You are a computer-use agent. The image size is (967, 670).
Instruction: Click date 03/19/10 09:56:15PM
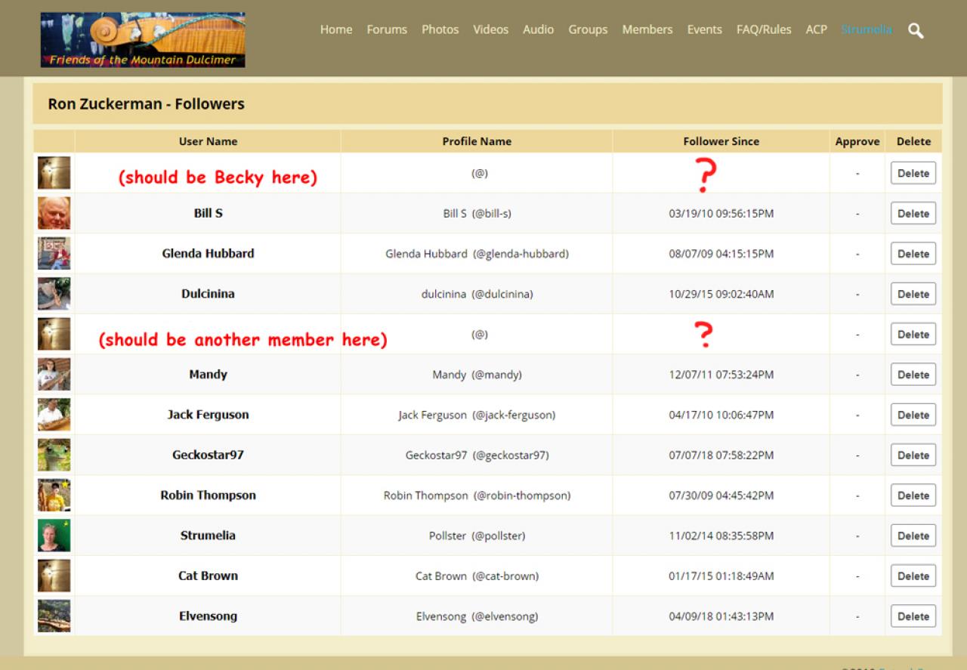(721, 214)
